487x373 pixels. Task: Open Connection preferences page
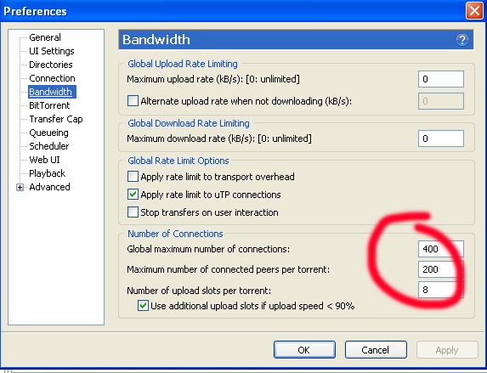[x=52, y=78]
